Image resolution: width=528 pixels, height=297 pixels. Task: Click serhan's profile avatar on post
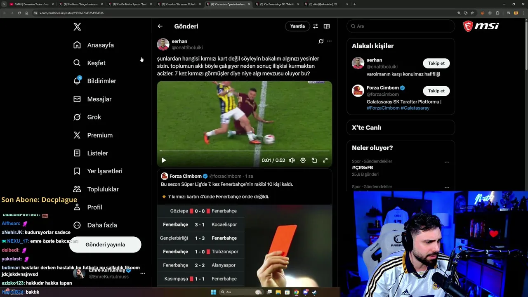[163, 44]
